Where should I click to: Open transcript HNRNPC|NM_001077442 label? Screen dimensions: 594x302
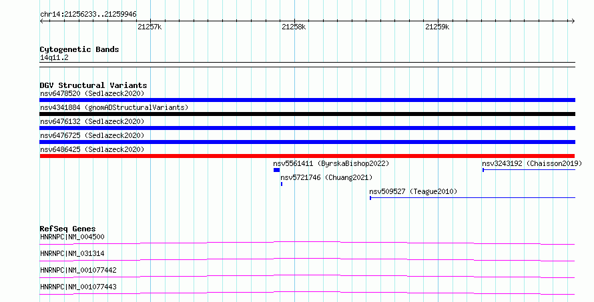coord(78,270)
